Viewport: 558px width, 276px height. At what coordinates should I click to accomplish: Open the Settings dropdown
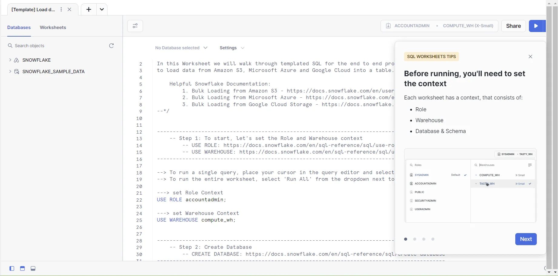(x=232, y=48)
